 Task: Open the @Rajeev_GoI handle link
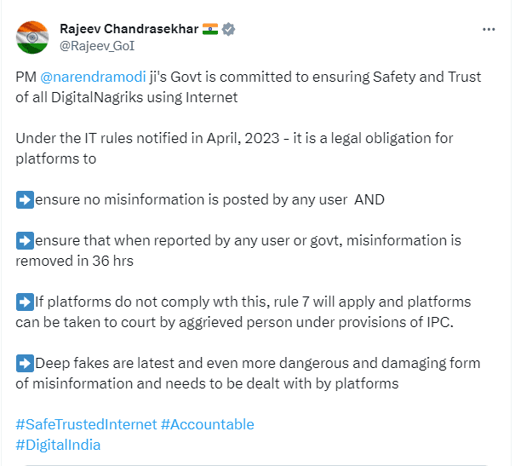[x=97, y=45]
